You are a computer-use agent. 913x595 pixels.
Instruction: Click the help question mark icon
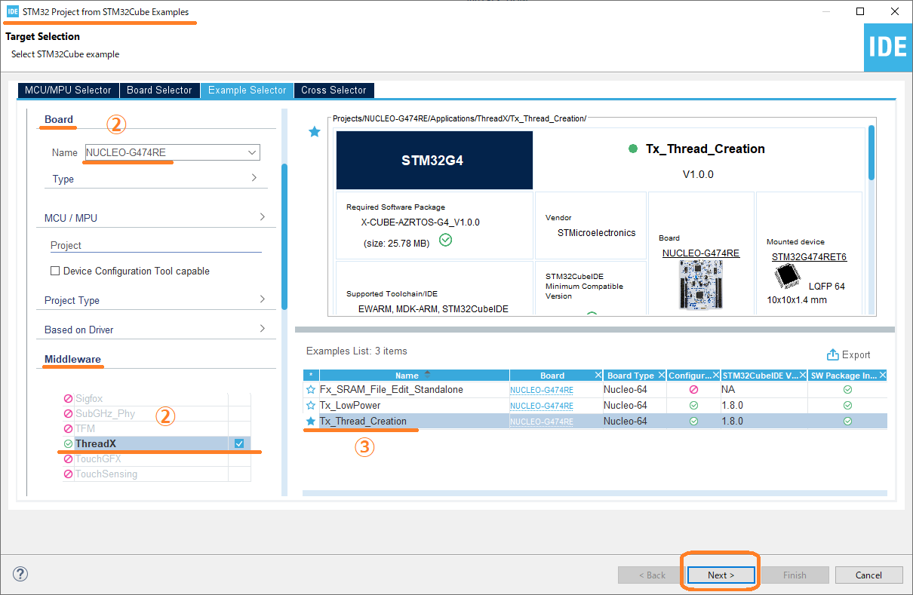tap(20, 575)
